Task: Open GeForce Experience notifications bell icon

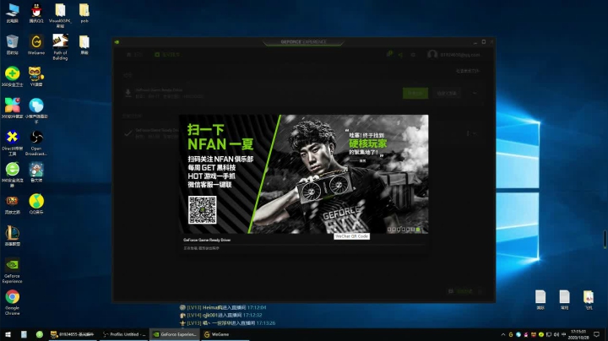Action: click(389, 54)
